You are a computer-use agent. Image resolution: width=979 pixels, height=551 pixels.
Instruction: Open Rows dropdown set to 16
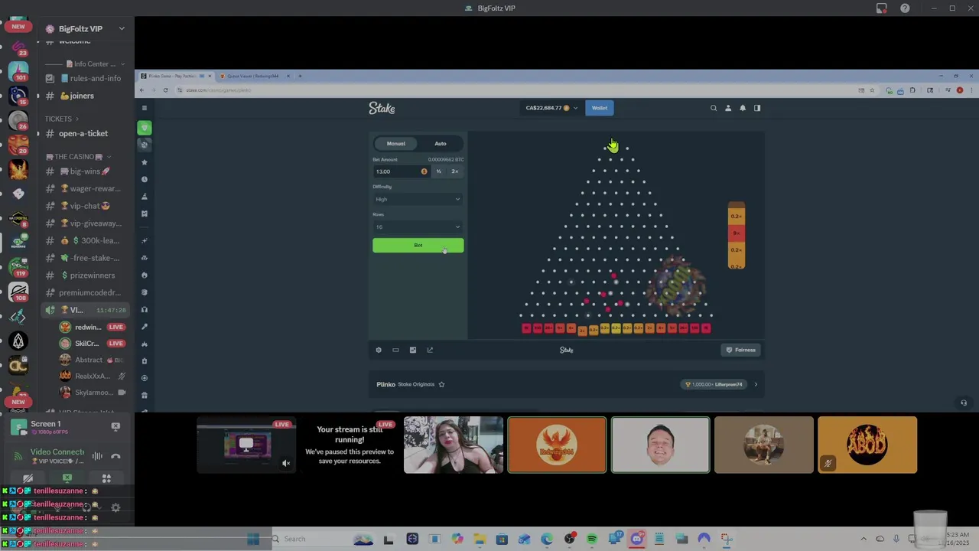[418, 227]
